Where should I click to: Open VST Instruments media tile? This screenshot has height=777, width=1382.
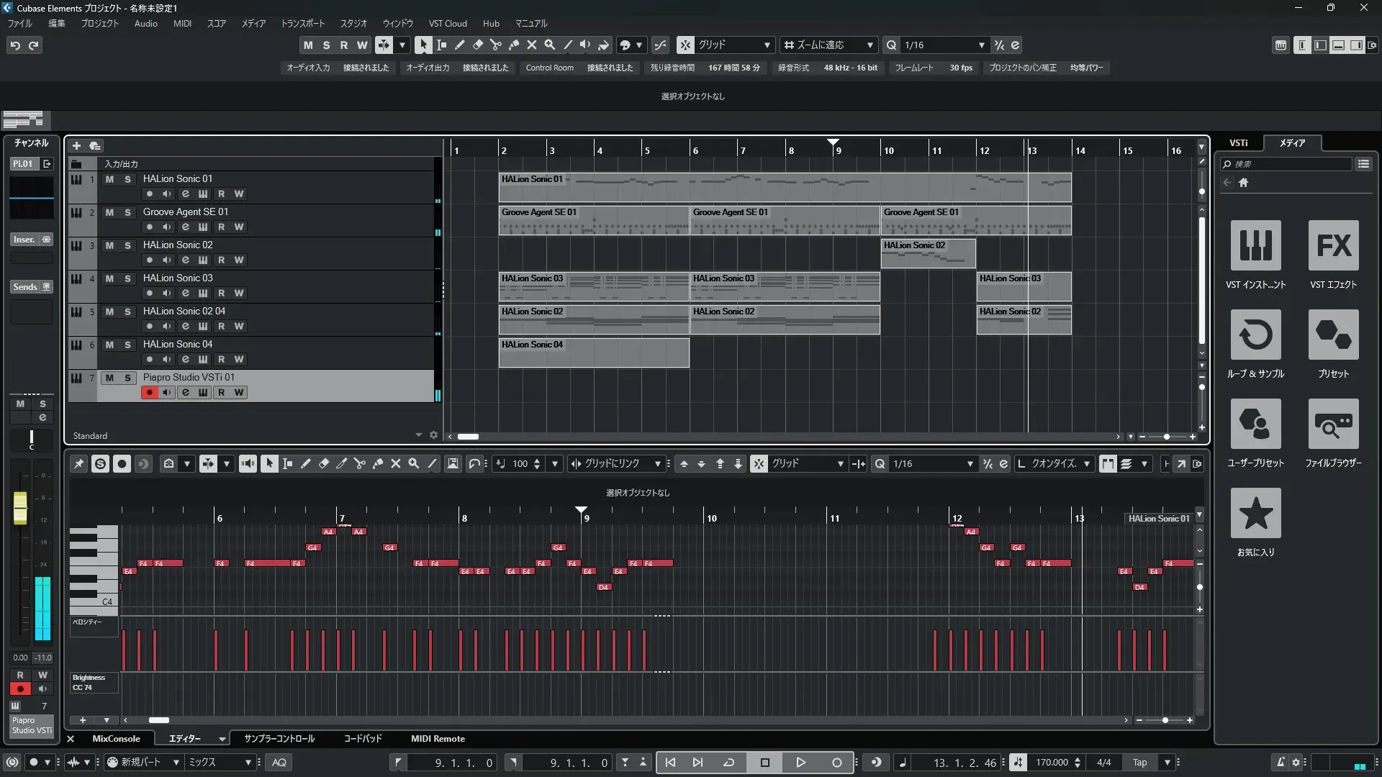pyautogui.click(x=1255, y=245)
